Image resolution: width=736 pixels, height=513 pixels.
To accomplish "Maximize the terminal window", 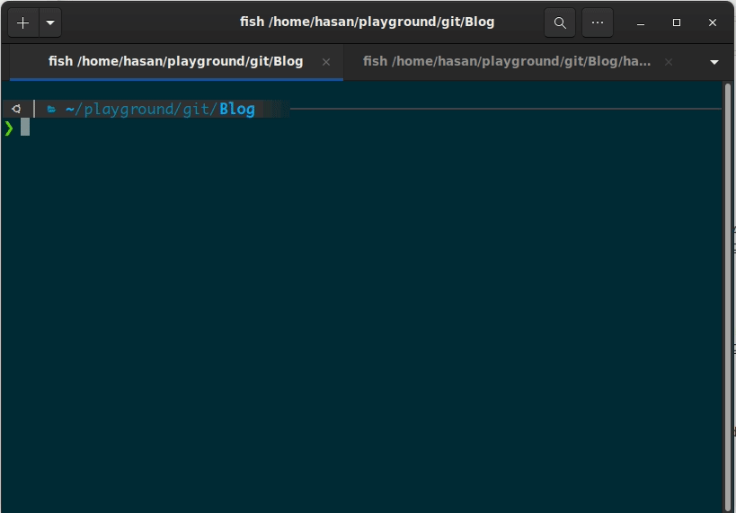I will pos(677,22).
